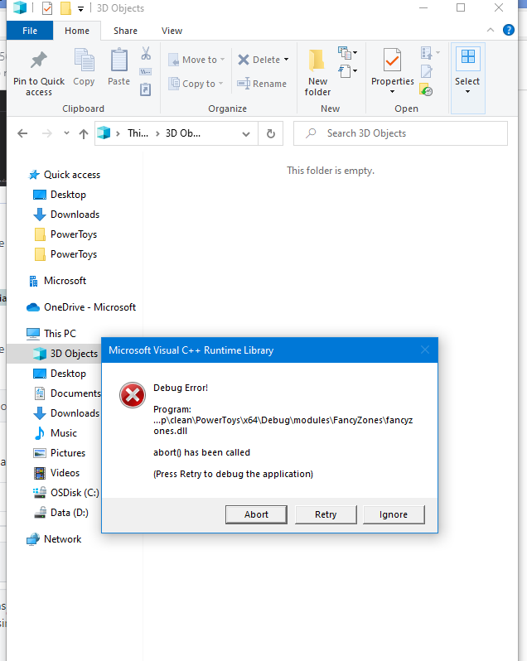Open the Recent locations dropdown chevron
The image size is (527, 661).
tap(66, 133)
